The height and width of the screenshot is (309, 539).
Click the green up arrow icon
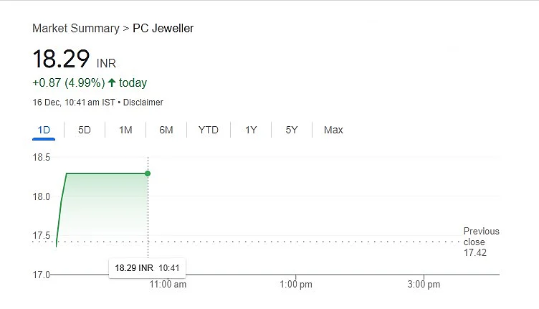tap(112, 82)
